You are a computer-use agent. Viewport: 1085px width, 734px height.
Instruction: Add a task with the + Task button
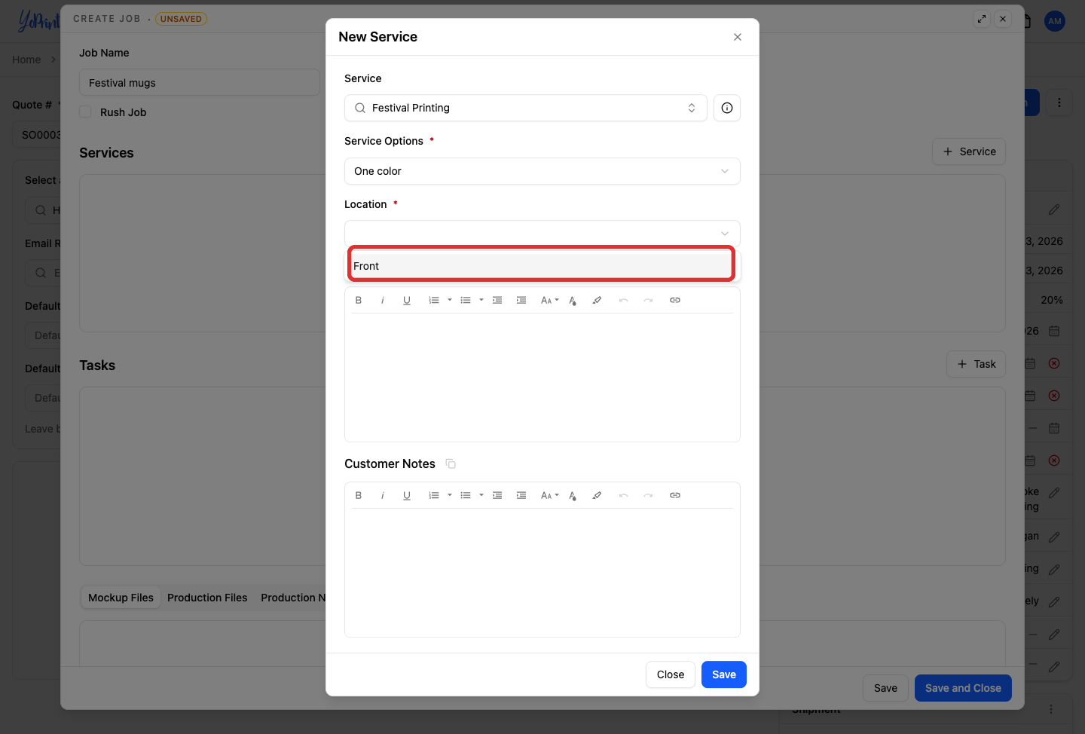976,364
